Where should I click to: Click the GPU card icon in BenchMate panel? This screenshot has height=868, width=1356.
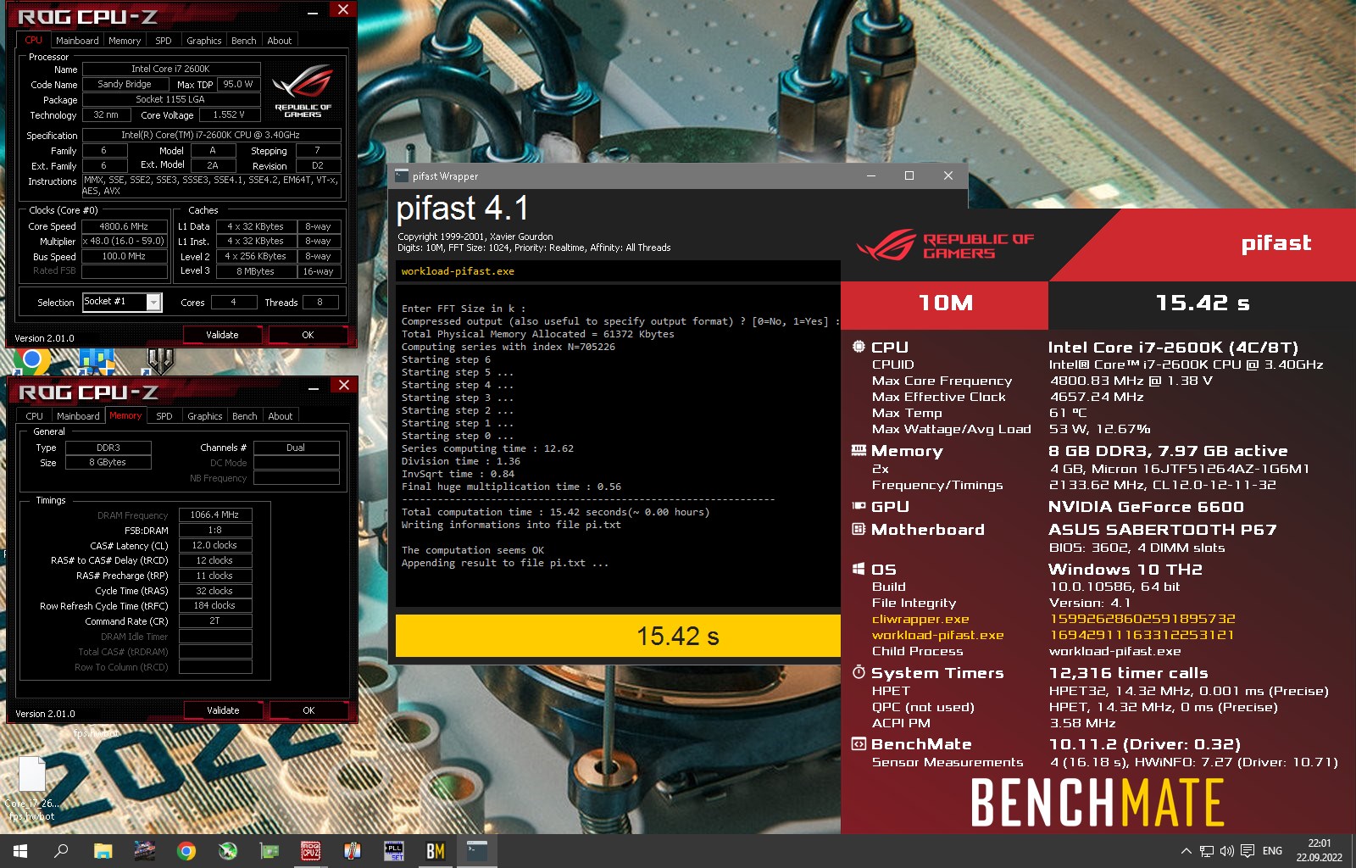coord(859,506)
